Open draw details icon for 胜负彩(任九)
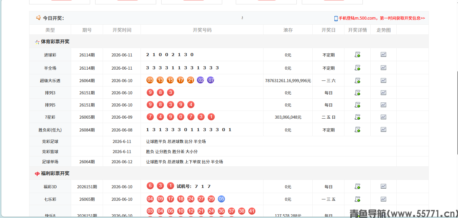Image resolution: width=458 pixels, height=218 pixels. click(x=357, y=129)
